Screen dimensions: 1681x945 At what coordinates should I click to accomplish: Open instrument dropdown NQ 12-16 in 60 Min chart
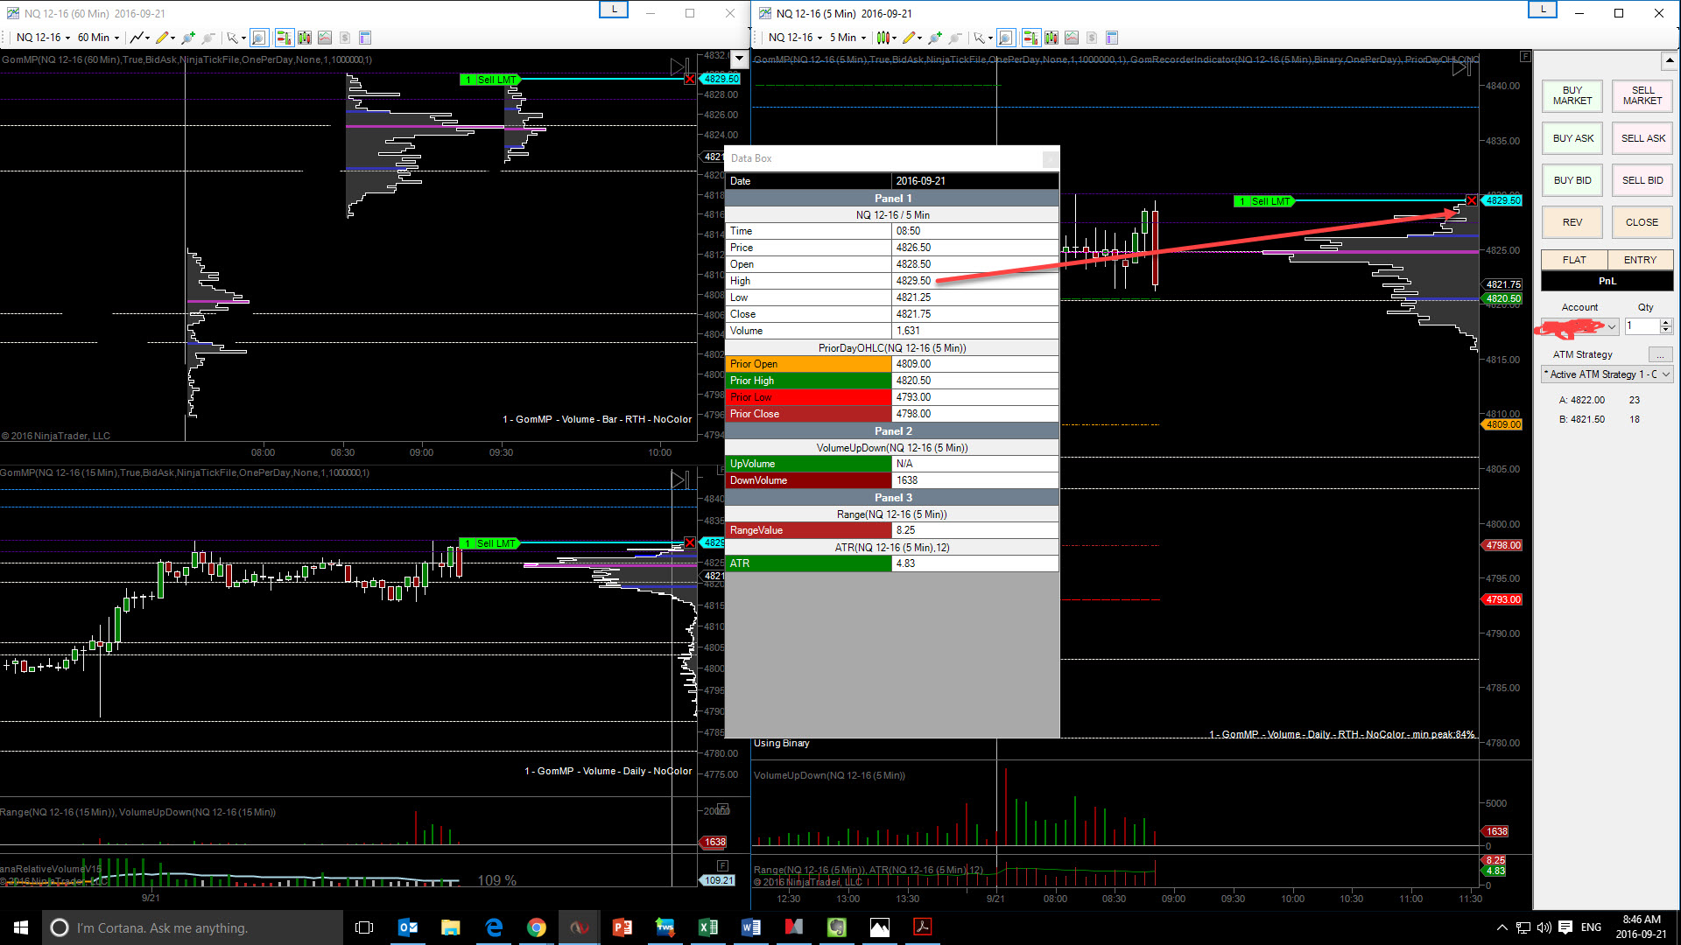pos(43,38)
